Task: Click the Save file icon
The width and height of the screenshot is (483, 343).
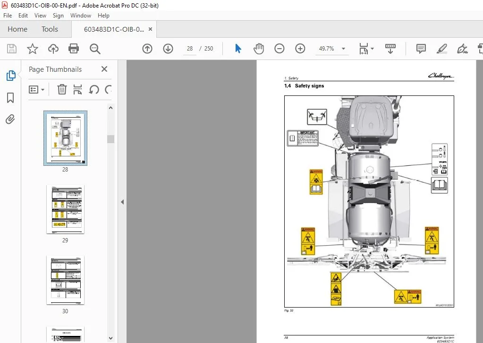Action: tap(12, 49)
